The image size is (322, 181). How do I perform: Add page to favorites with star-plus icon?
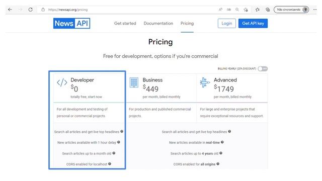point(246,10)
